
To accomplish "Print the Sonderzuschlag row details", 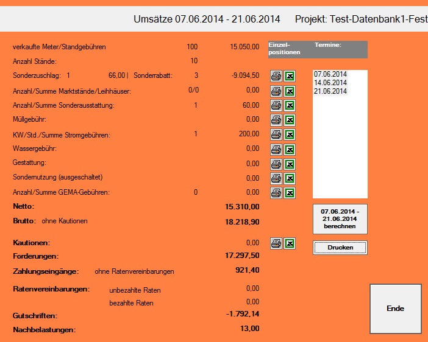I will click(x=276, y=76).
